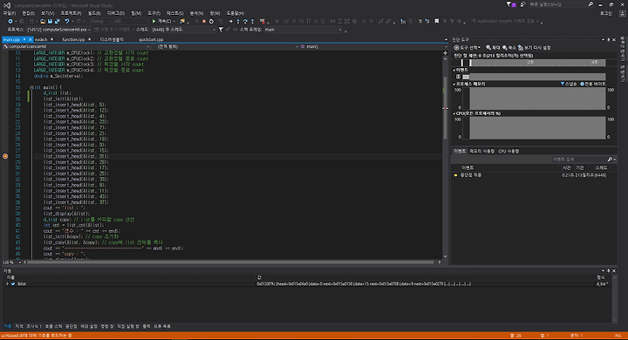Click the bookmark toggle icon in toolbar

(437, 21)
